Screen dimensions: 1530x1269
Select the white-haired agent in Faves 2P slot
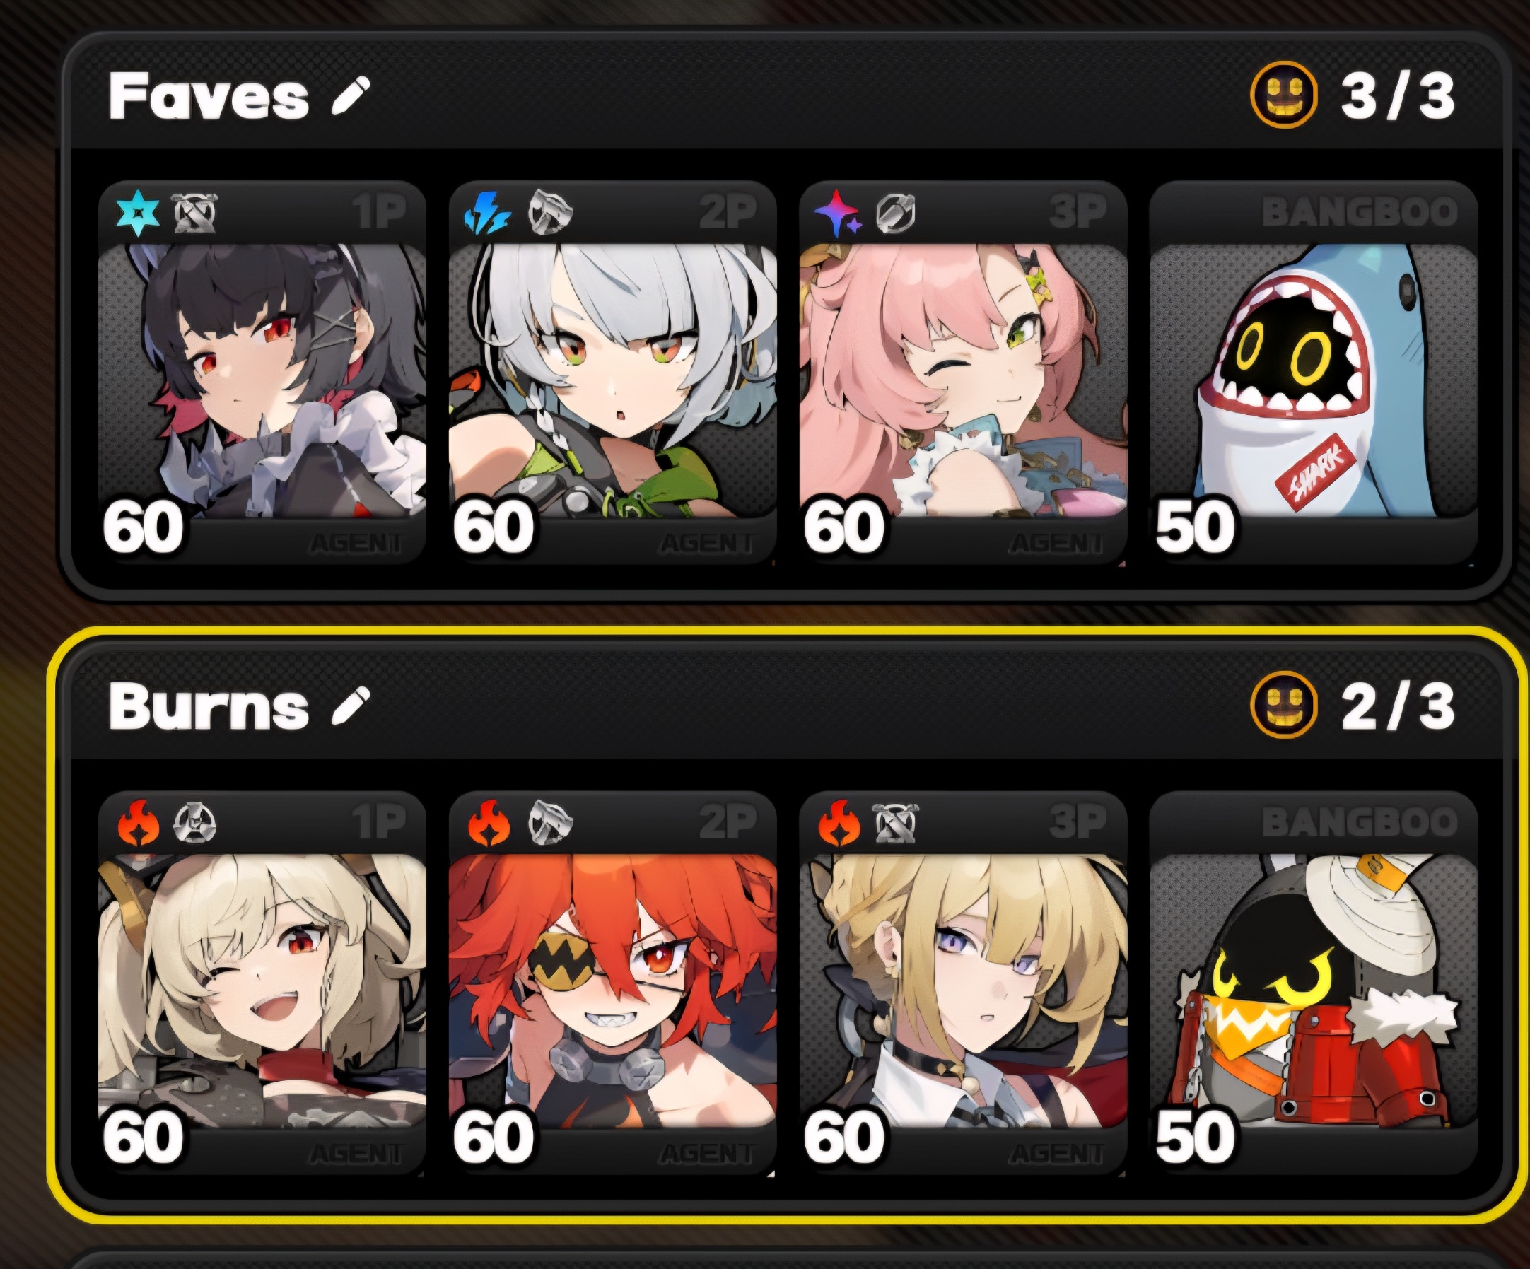click(613, 380)
